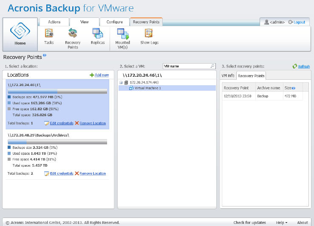
Task: Click the server icon for 172.20.24.174:443
Action: coord(126,83)
